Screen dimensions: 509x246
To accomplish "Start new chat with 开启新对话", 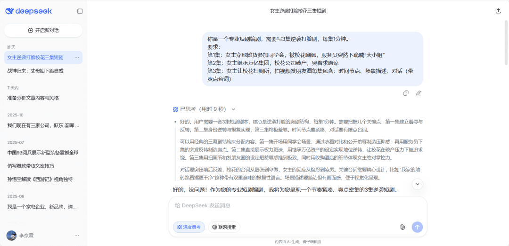I will [43, 30].
